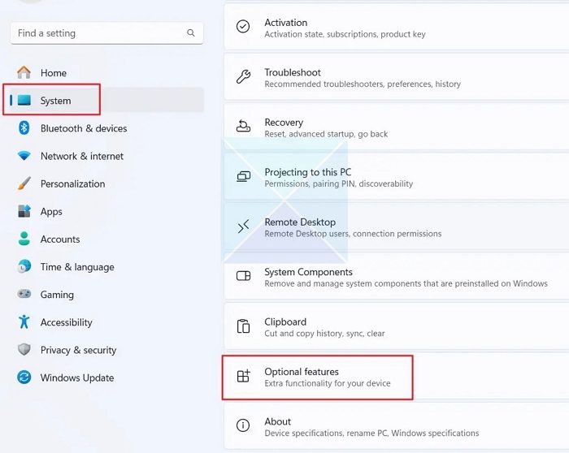This screenshot has height=453, width=569.
Task: Open Accounts settings
Action: [60, 239]
